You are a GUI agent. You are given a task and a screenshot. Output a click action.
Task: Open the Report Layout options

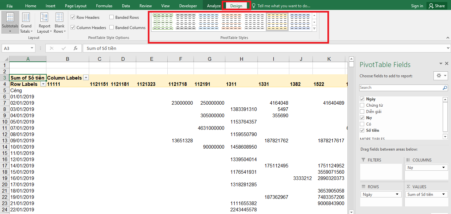click(x=44, y=22)
